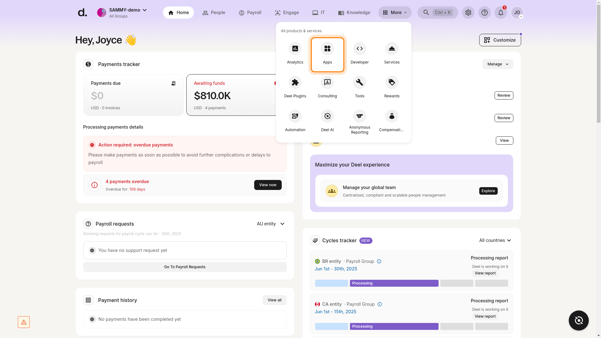Go to the Home tab
601x338 pixels.
178,13
